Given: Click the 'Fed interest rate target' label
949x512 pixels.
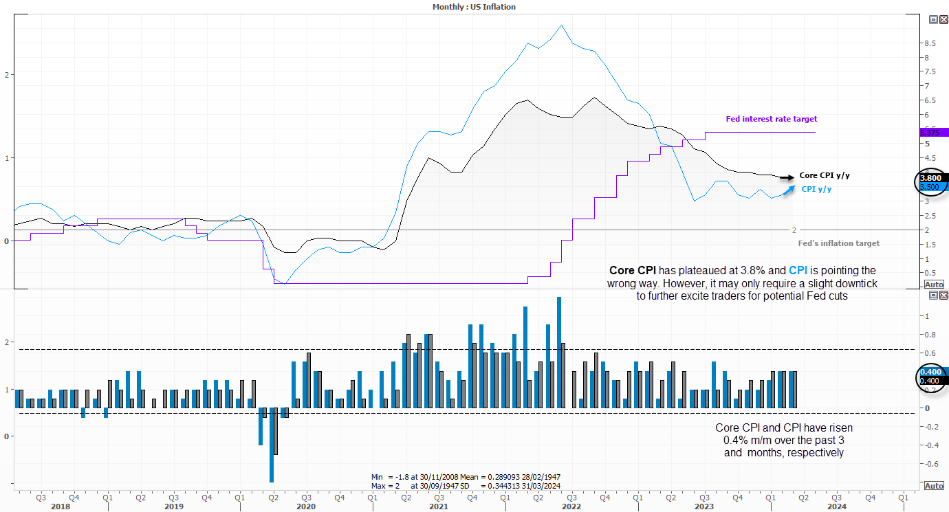Looking at the screenshot, I should click(x=772, y=119).
